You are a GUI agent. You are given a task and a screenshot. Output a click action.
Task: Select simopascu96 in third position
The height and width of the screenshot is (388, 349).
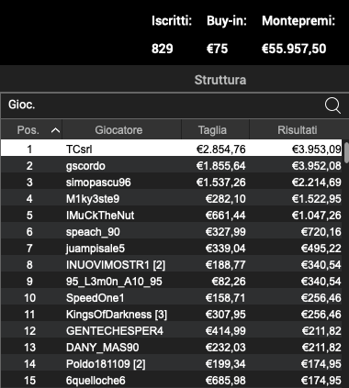[172, 183]
